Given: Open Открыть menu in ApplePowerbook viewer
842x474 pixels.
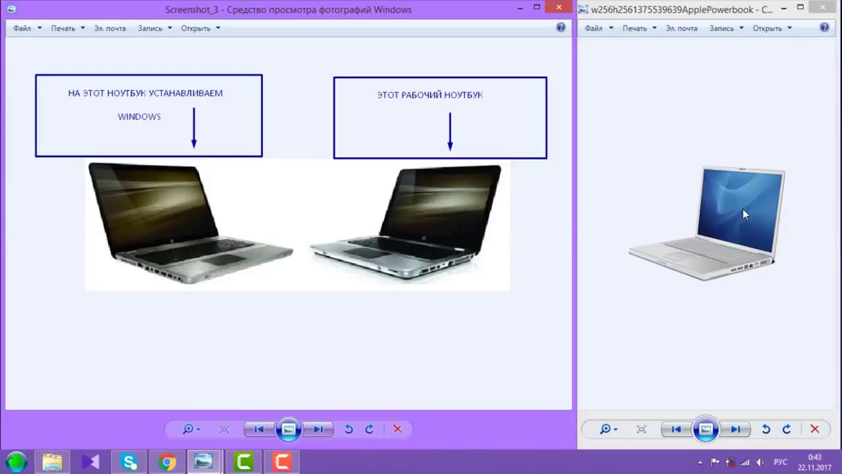Looking at the screenshot, I should click(772, 28).
